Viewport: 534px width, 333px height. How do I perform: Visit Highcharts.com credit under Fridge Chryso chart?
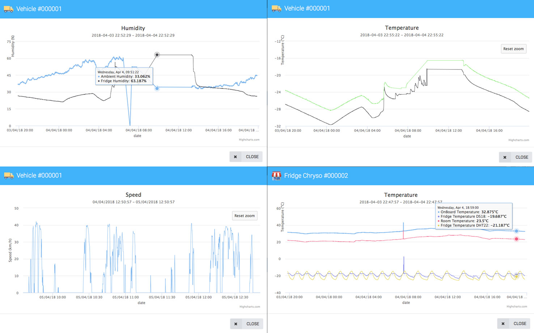pyautogui.click(x=517, y=307)
